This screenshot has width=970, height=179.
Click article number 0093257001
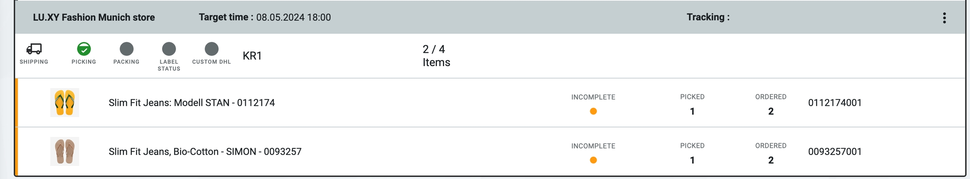point(834,152)
